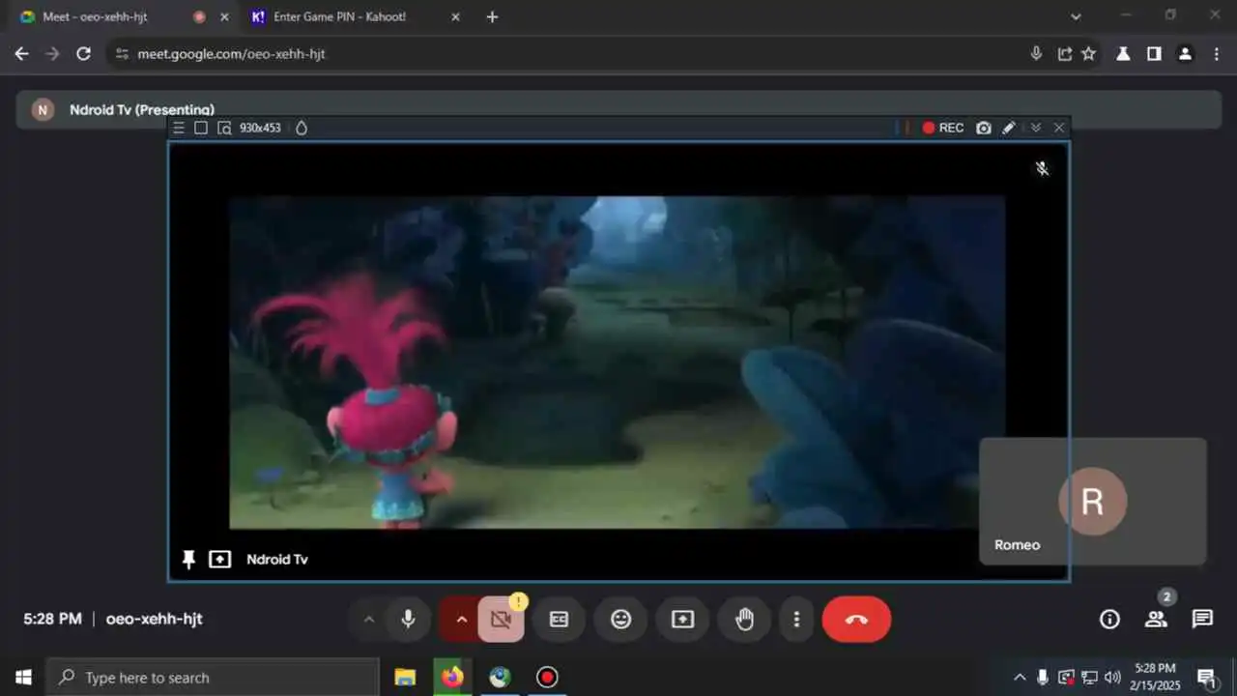
Task: Select the recorder full-screen rectangle icon
Action: coord(201,128)
